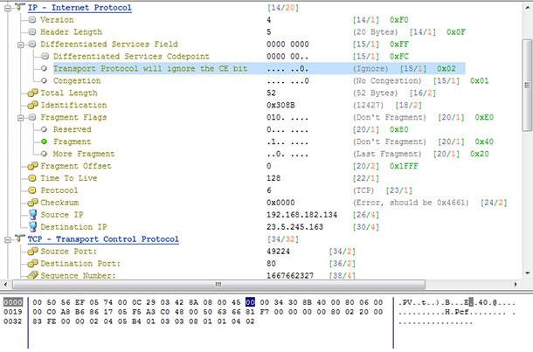Collapse the Differentiated Services Field node

click(20, 44)
